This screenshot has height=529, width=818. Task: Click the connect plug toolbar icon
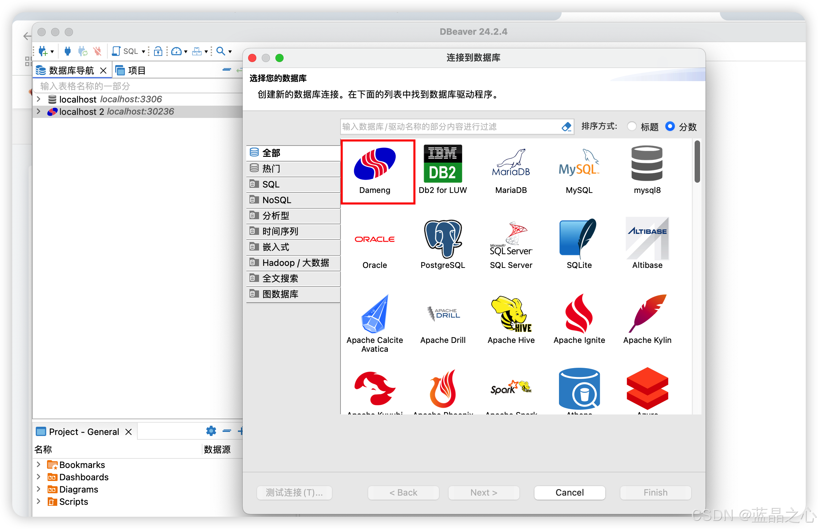pos(67,51)
